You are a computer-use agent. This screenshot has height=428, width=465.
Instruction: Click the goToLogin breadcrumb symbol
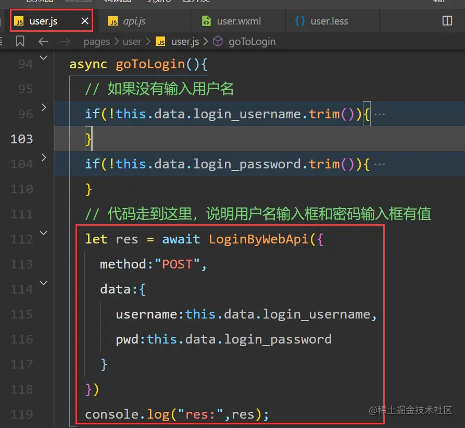(252, 42)
